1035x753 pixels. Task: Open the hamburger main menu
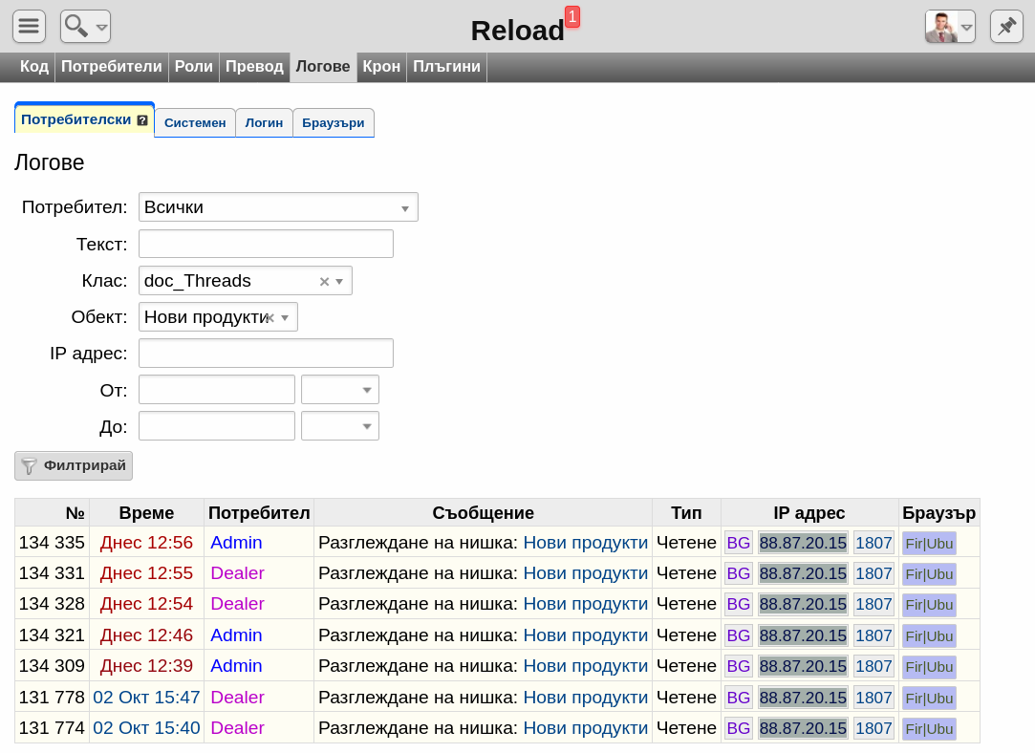(x=29, y=27)
